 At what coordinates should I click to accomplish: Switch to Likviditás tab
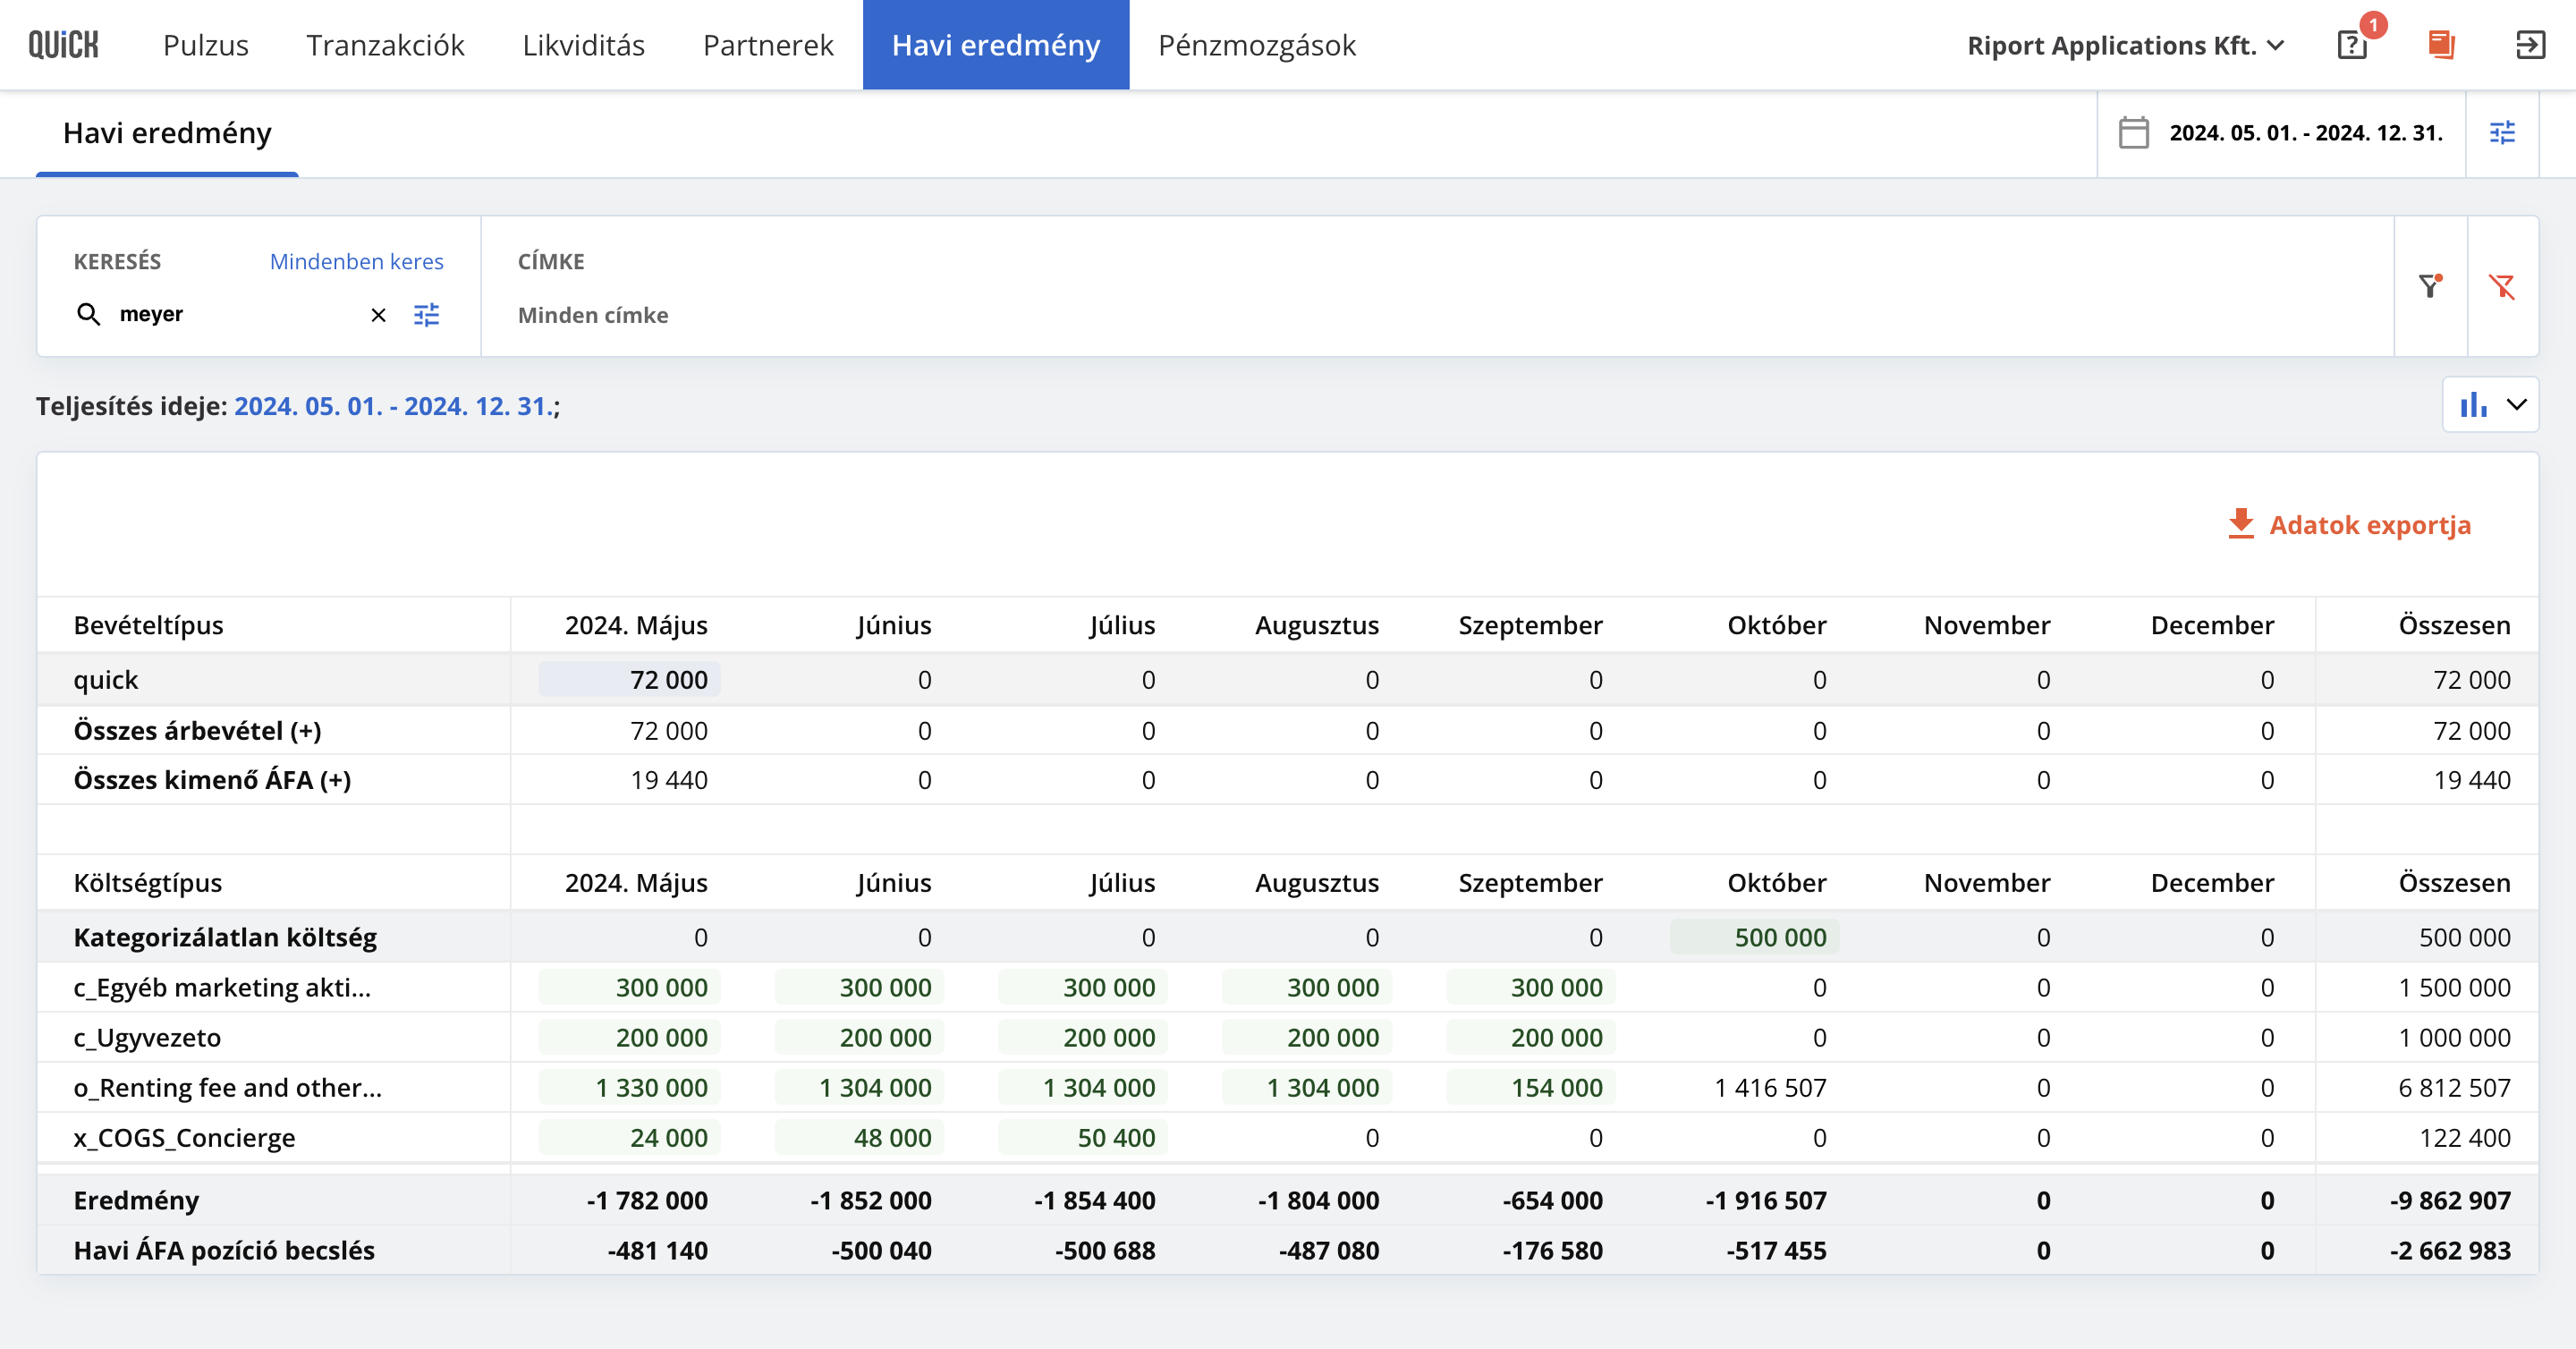click(x=584, y=45)
